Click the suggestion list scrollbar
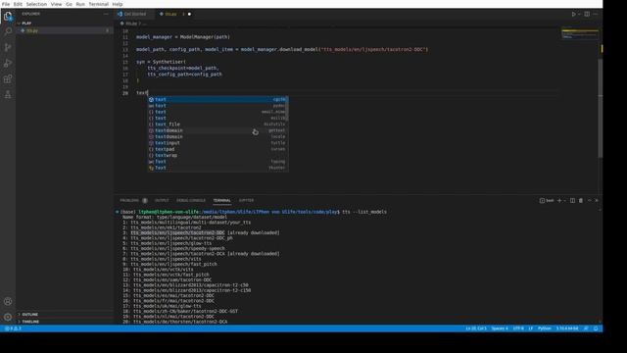The width and height of the screenshot is (627, 353). pyautogui.click(x=287, y=109)
